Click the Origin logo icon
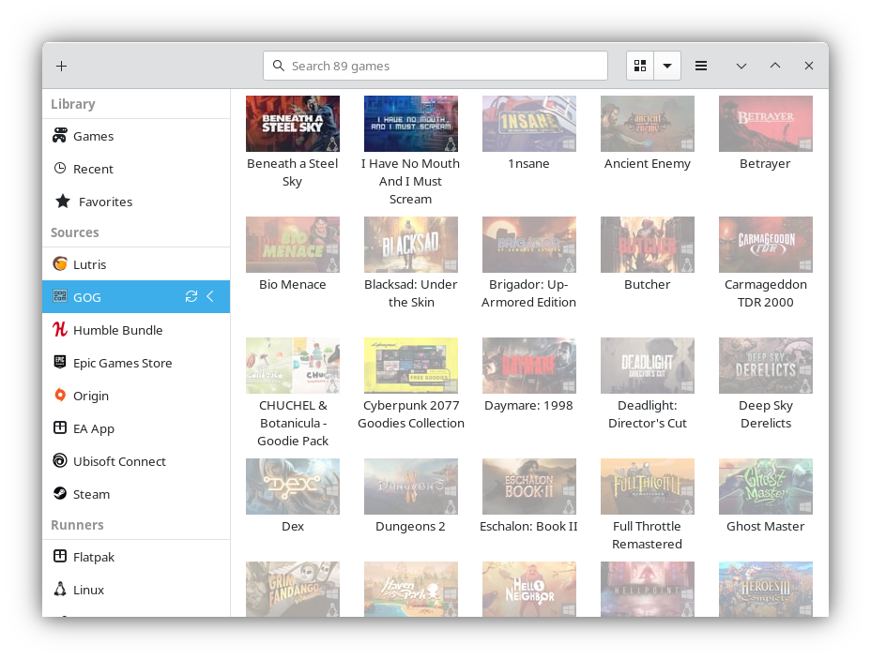871x659 pixels. click(59, 395)
